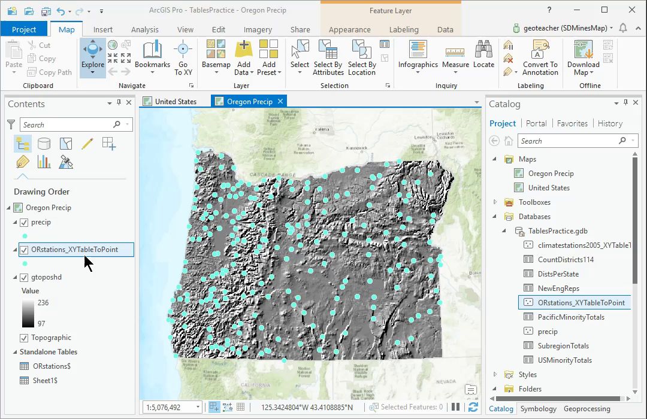Open the Geoprocessing pane tab
This screenshot has width=647, height=419.
click(x=586, y=409)
